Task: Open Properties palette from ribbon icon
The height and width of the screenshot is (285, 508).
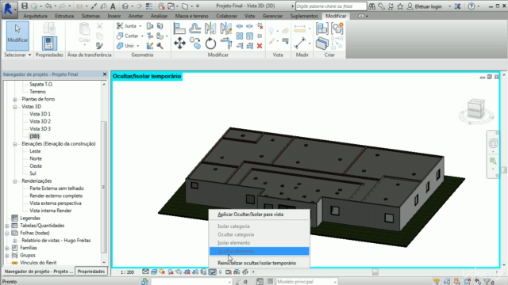Action: click(x=49, y=43)
